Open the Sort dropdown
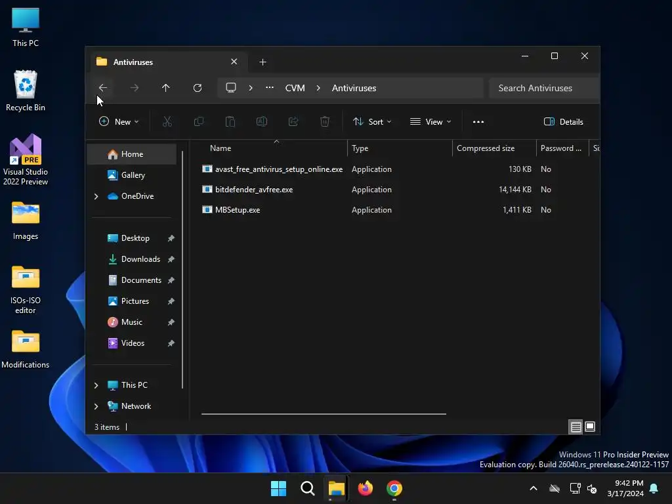The height and width of the screenshot is (504, 672). pos(372,121)
